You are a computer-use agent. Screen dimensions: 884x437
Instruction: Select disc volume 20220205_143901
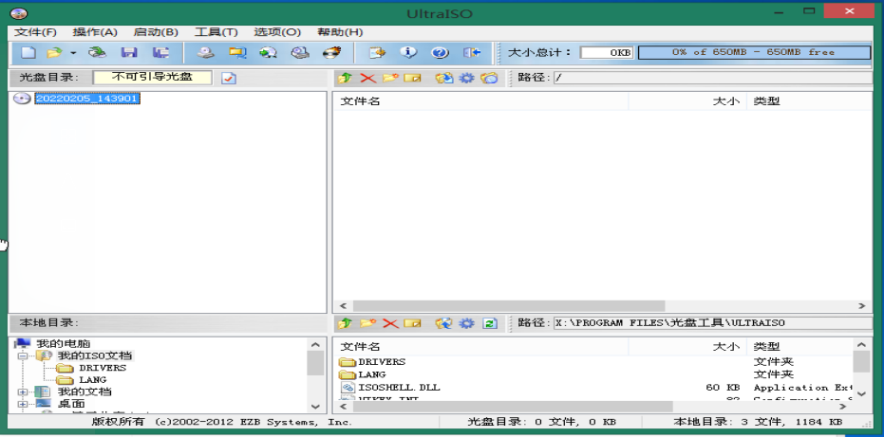click(x=87, y=99)
